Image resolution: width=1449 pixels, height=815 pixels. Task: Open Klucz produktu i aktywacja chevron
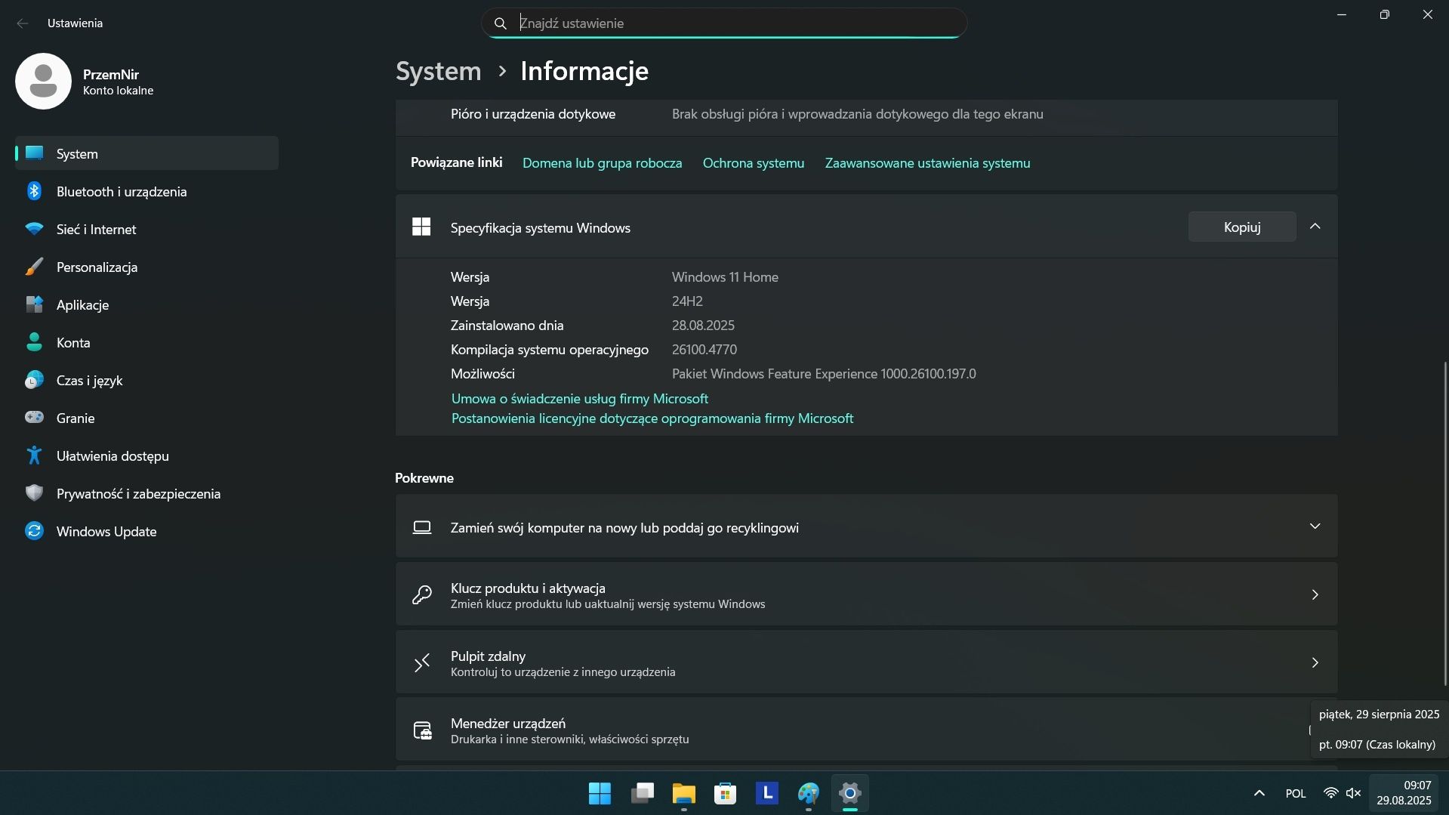coord(1315,595)
